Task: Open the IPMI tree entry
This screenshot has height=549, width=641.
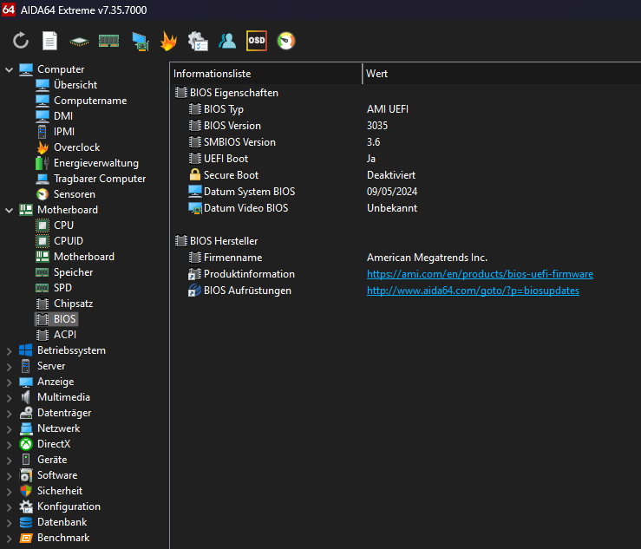Action: (64, 132)
